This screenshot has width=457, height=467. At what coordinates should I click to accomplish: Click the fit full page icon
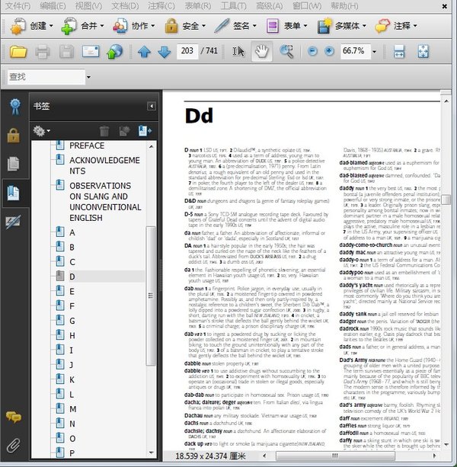click(x=423, y=52)
